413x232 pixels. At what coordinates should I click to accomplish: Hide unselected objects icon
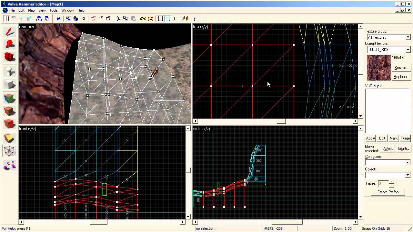click(x=101, y=19)
